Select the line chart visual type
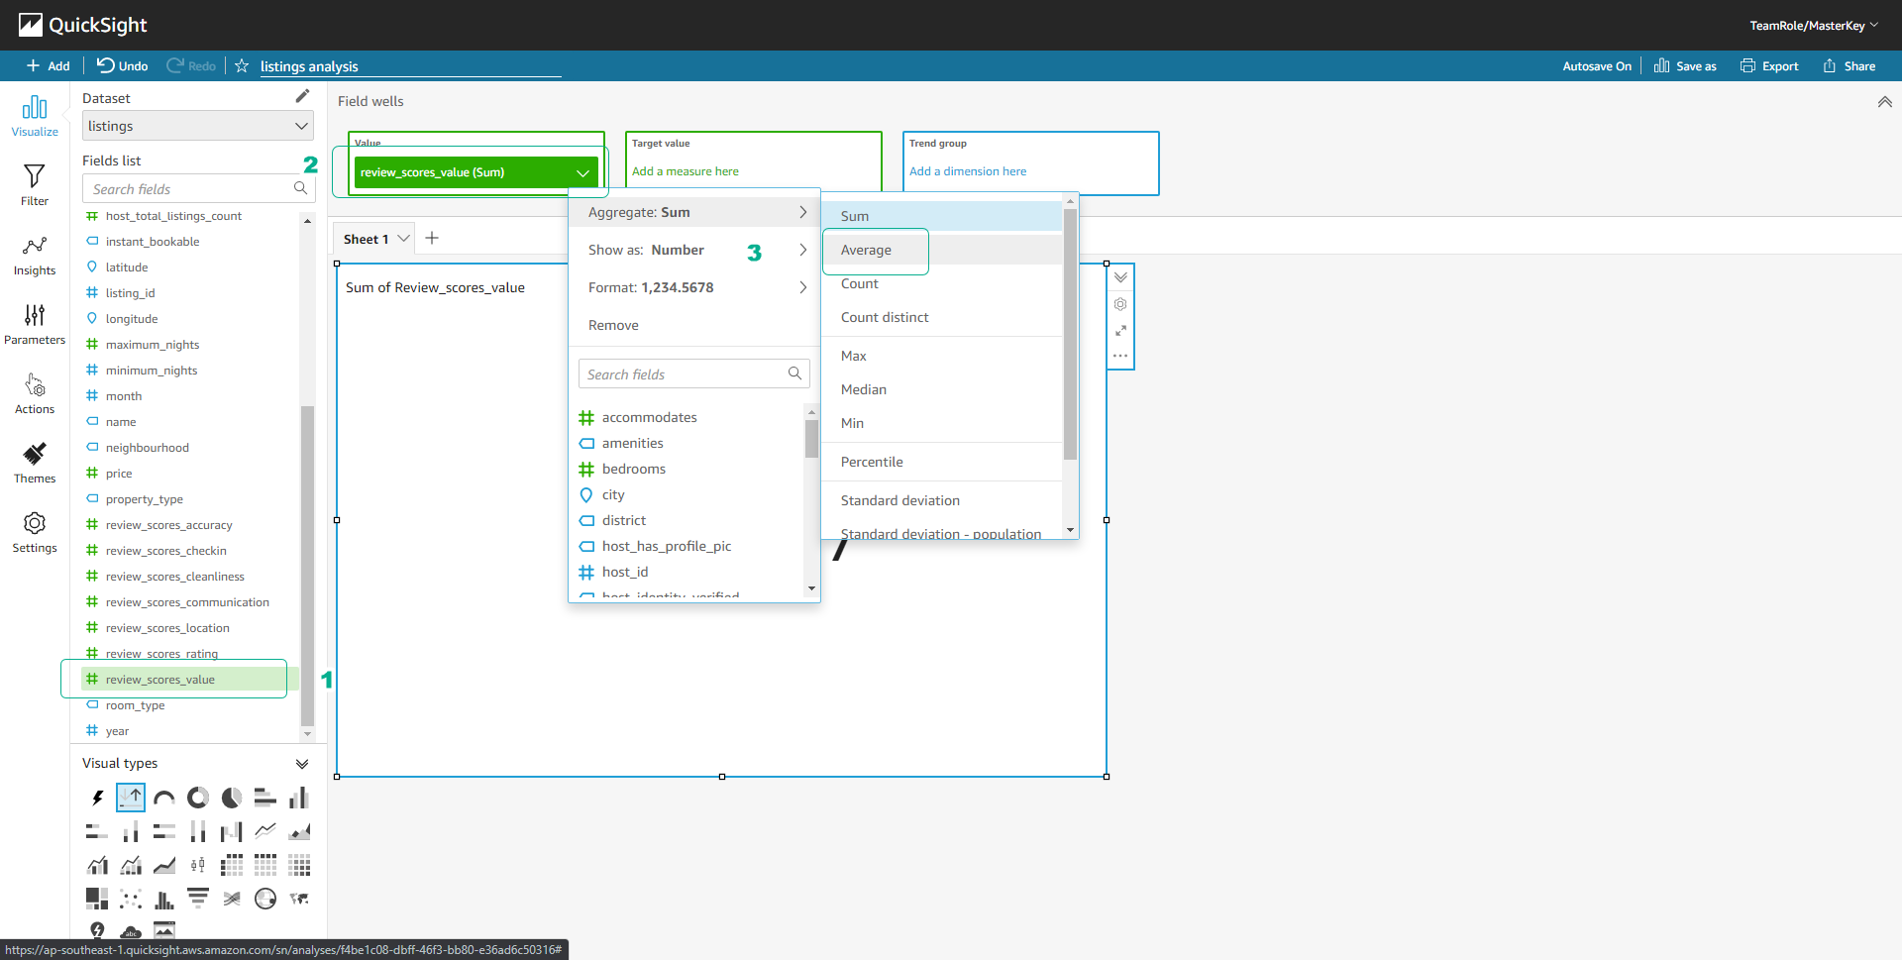The image size is (1902, 960). tap(265, 831)
